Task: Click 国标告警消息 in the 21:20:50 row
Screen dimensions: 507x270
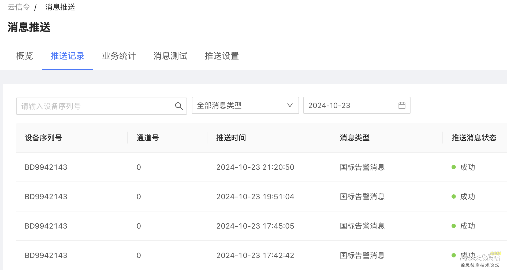Action: [x=362, y=167]
